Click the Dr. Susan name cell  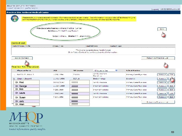point(27,97)
